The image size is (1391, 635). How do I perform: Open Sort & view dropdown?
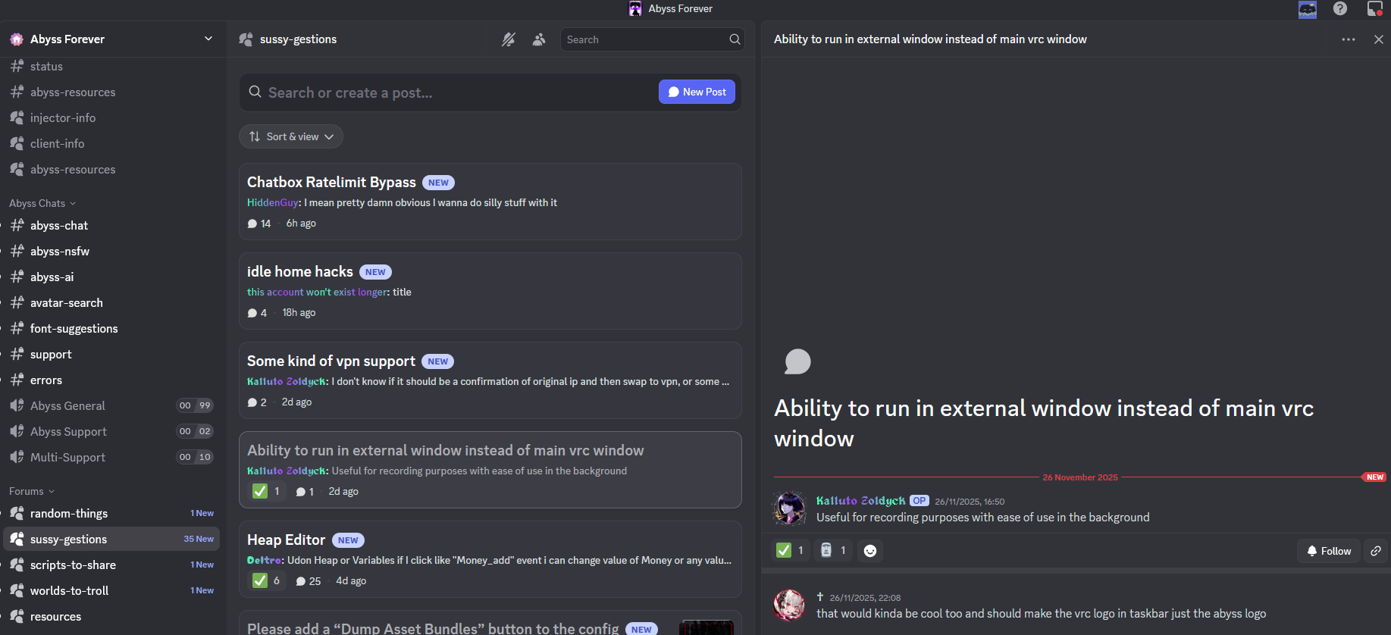(291, 136)
